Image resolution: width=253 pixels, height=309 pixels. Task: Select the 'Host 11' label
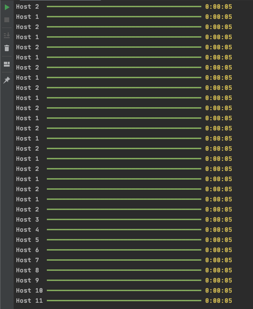pyautogui.click(x=29, y=301)
